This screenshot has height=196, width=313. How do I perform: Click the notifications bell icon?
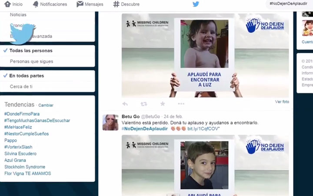coord(36,4)
